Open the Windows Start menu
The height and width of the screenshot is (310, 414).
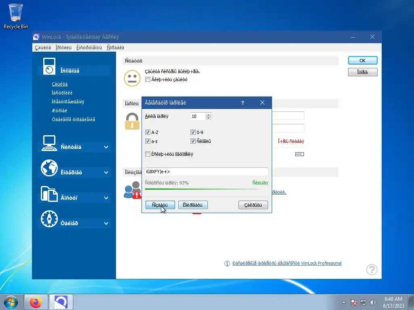(11, 302)
